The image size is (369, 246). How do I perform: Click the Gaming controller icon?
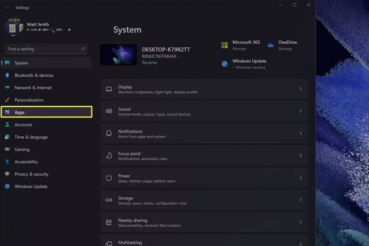[7, 150]
